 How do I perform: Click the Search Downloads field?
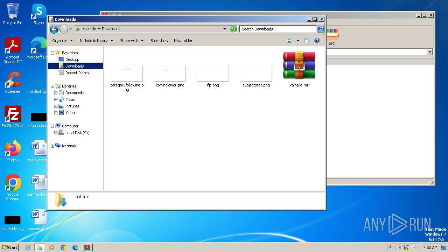point(278,29)
